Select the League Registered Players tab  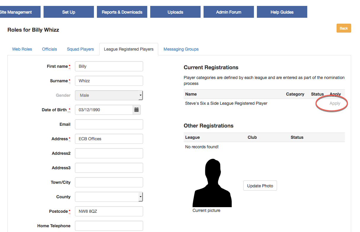[x=129, y=49]
